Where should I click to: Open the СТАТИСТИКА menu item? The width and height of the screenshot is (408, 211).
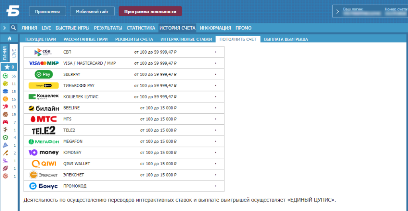point(141,28)
